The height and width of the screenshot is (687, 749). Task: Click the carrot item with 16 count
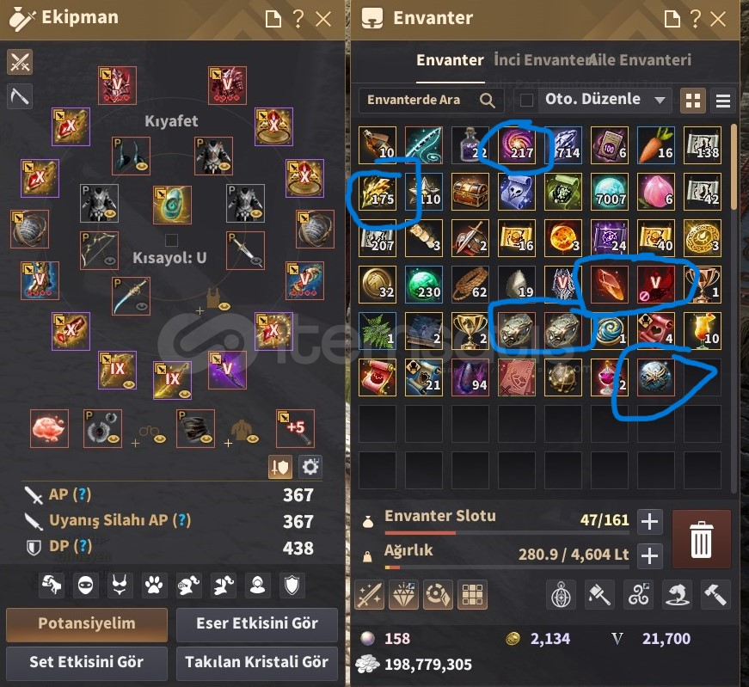[656, 144]
